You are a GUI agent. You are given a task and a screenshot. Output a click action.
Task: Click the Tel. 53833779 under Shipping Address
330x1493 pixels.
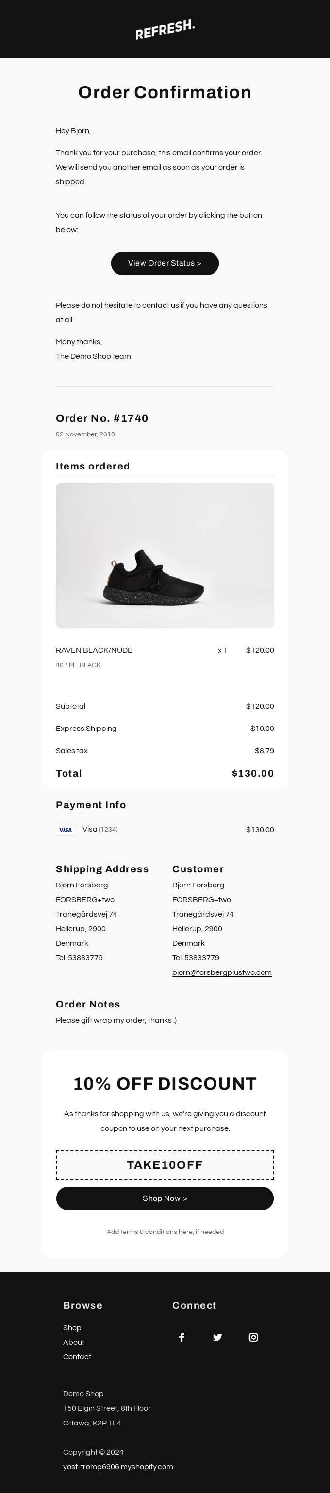79,957
